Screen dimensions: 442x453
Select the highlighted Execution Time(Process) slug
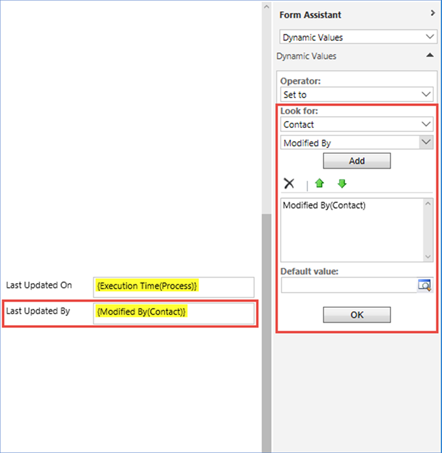coord(147,286)
